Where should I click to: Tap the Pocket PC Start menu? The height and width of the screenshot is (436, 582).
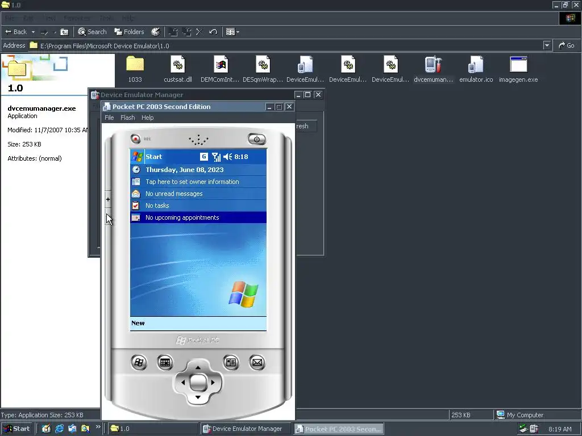(147, 157)
